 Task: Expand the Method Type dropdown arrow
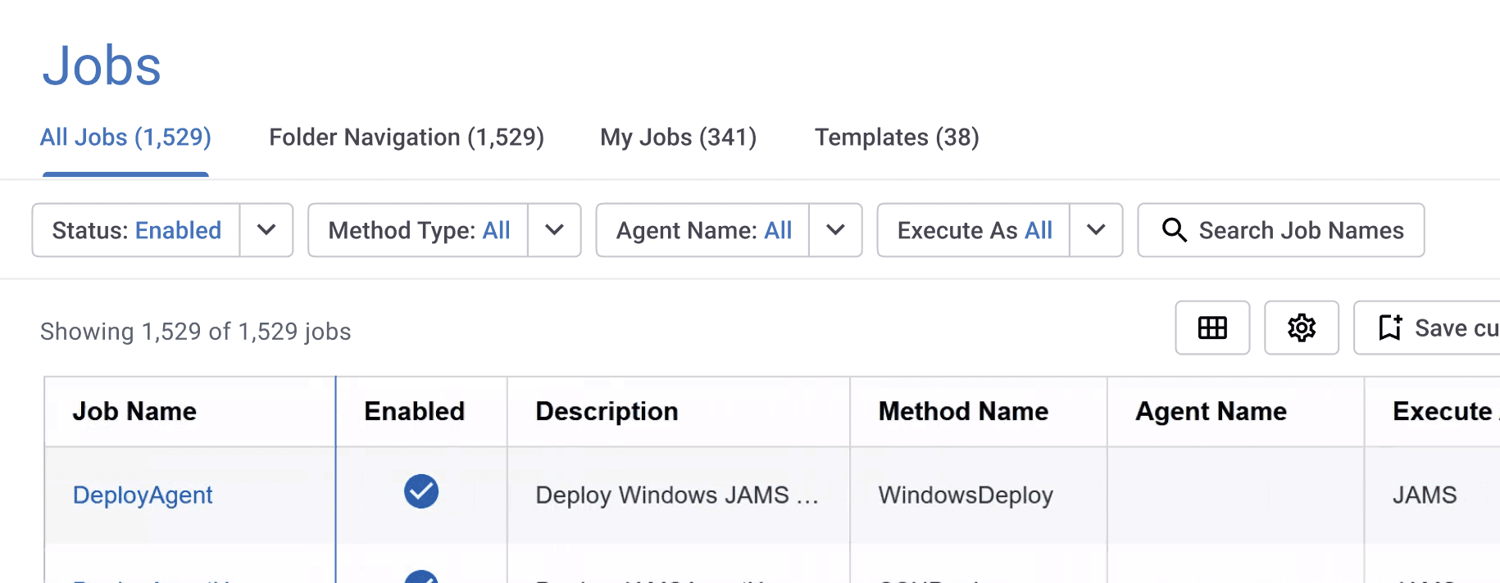click(x=555, y=230)
